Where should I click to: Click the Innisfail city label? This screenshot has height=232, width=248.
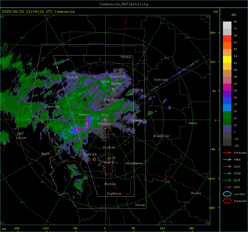[111, 100]
